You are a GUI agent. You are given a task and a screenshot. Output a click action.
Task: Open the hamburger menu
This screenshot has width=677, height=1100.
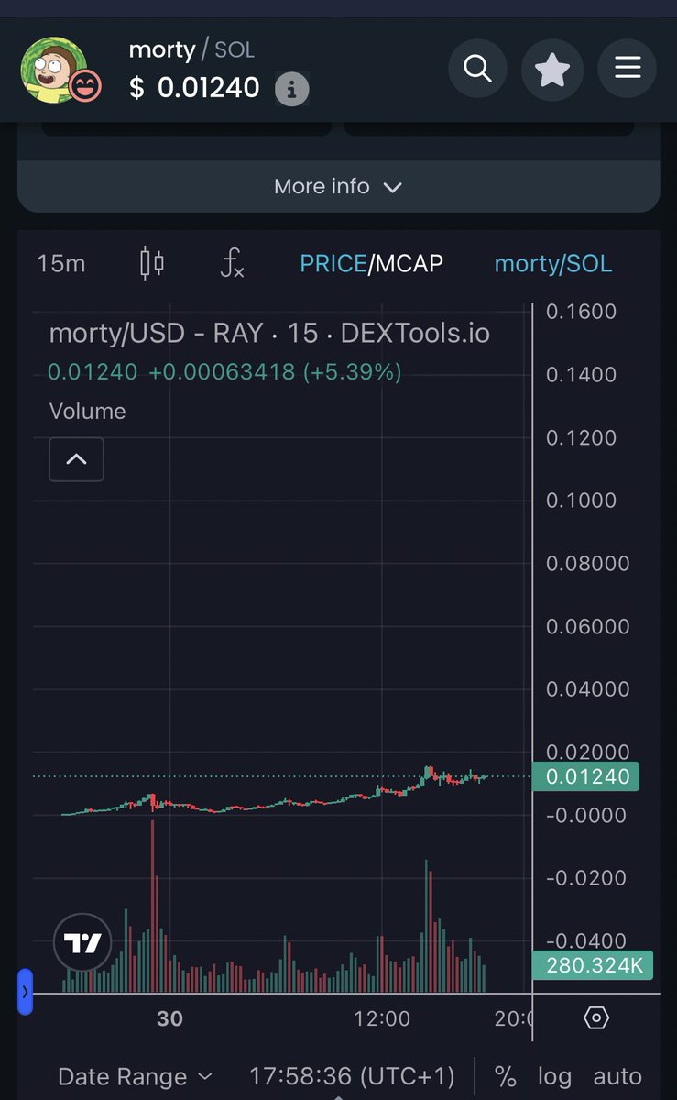(628, 68)
